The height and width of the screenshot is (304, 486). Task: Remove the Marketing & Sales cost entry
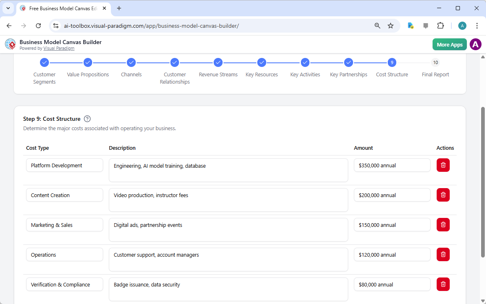443,225
